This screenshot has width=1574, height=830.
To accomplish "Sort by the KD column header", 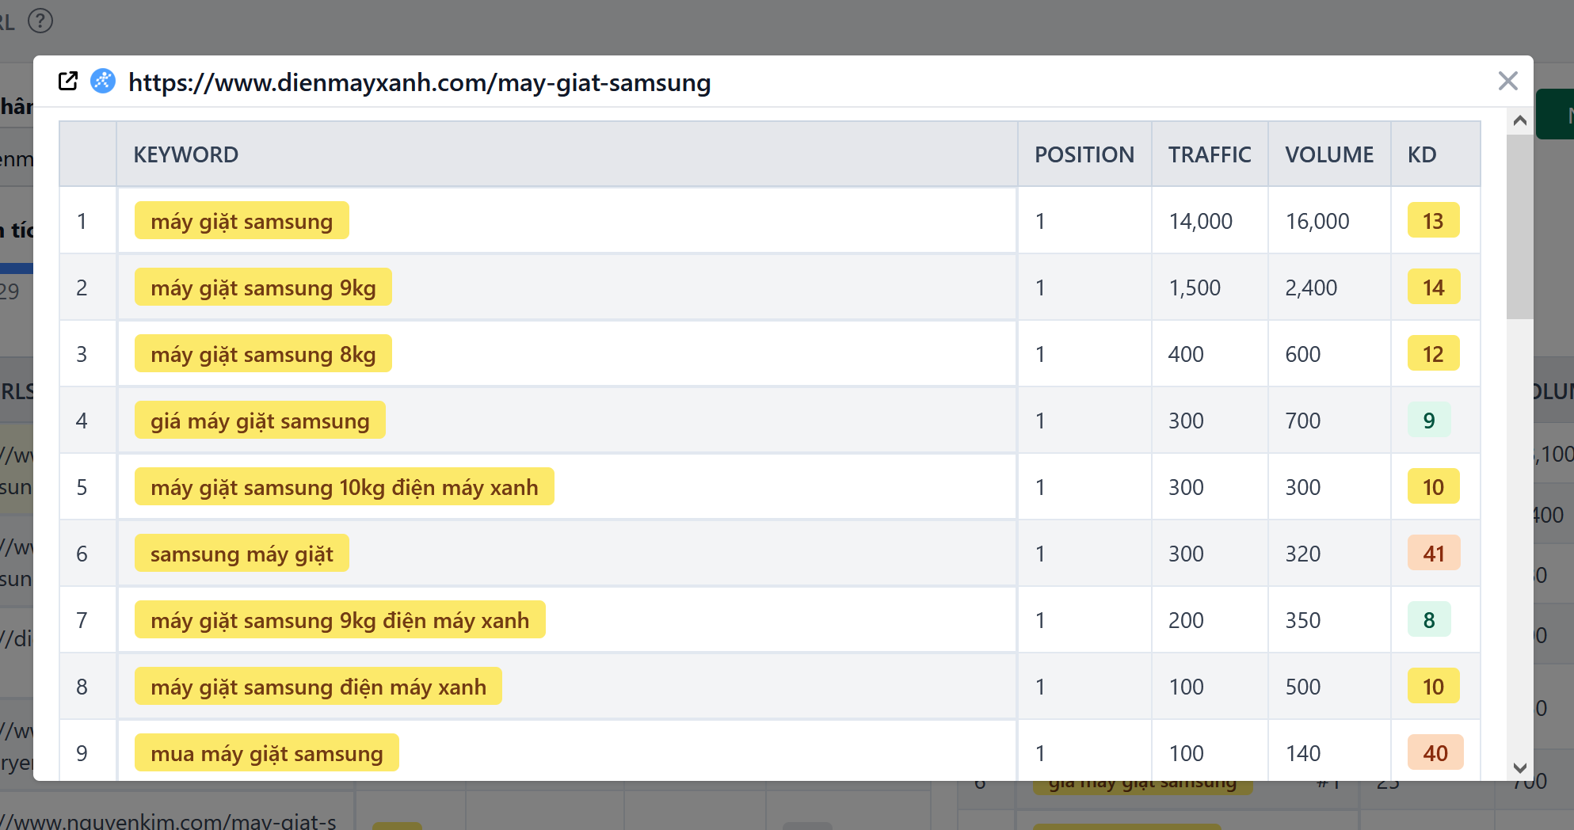I will (x=1421, y=154).
